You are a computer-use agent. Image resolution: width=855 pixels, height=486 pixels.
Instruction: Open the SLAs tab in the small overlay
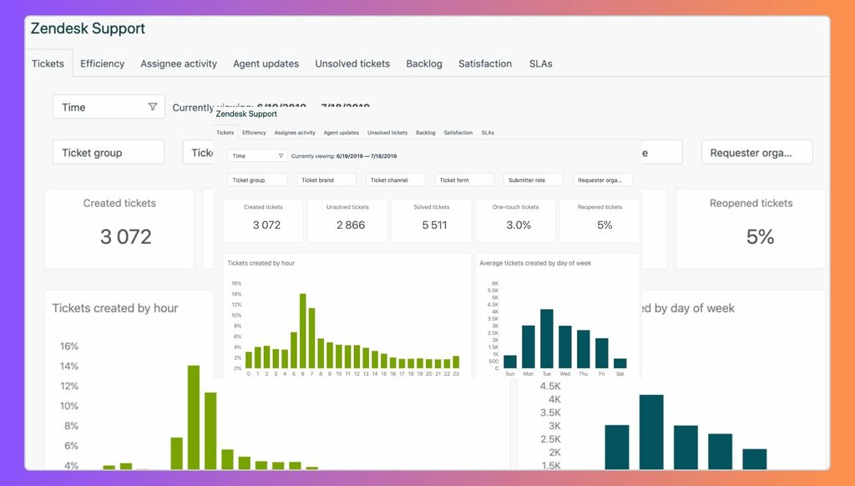point(488,133)
